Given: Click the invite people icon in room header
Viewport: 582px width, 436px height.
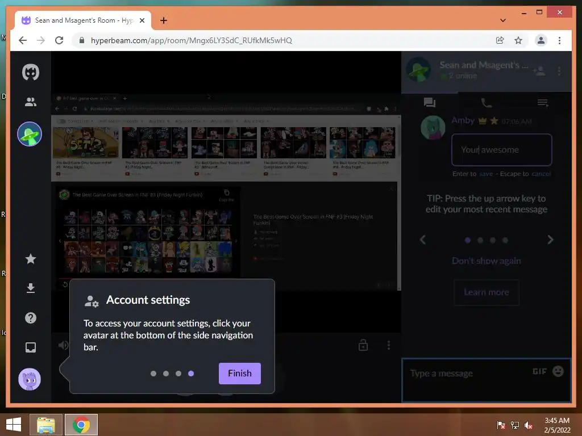Looking at the screenshot, I should point(539,70).
